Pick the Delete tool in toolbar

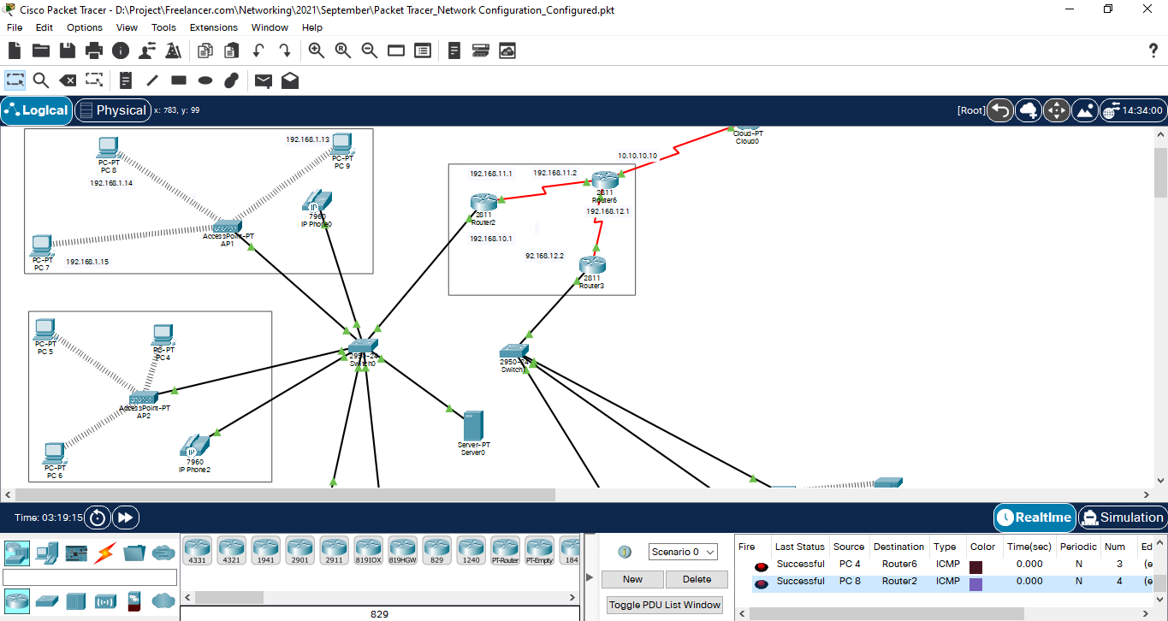[x=68, y=80]
